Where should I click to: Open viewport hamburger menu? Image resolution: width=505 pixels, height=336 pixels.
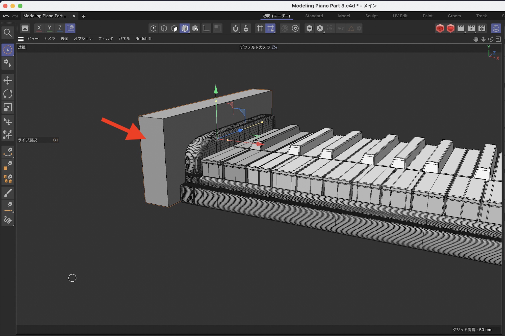(x=21, y=39)
